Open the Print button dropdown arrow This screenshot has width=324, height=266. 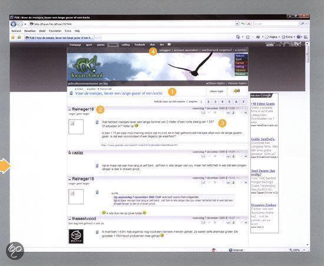(x=262, y=37)
